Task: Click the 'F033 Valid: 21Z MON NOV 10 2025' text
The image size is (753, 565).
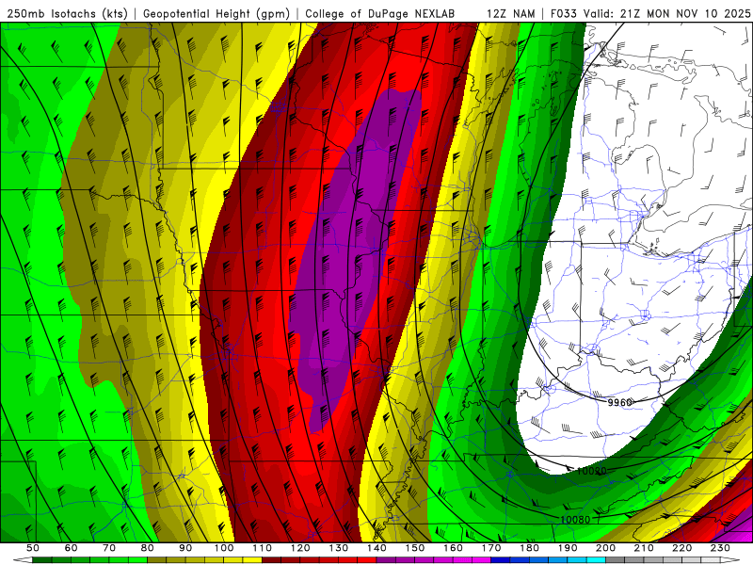Action: [x=650, y=14]
